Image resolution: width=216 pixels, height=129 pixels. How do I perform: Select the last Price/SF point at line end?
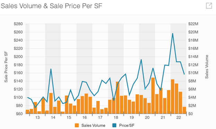tap(184, 74)
